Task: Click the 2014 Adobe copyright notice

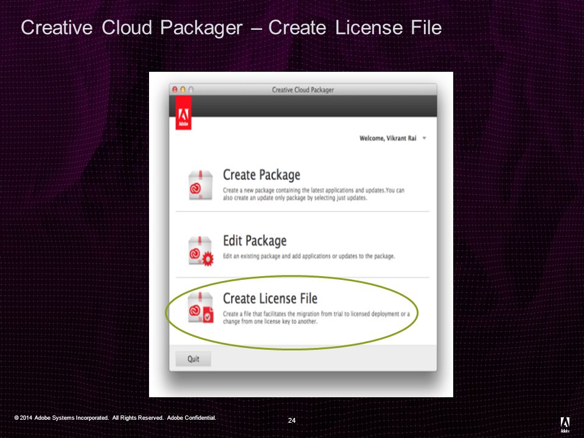Action: [115, 418]
